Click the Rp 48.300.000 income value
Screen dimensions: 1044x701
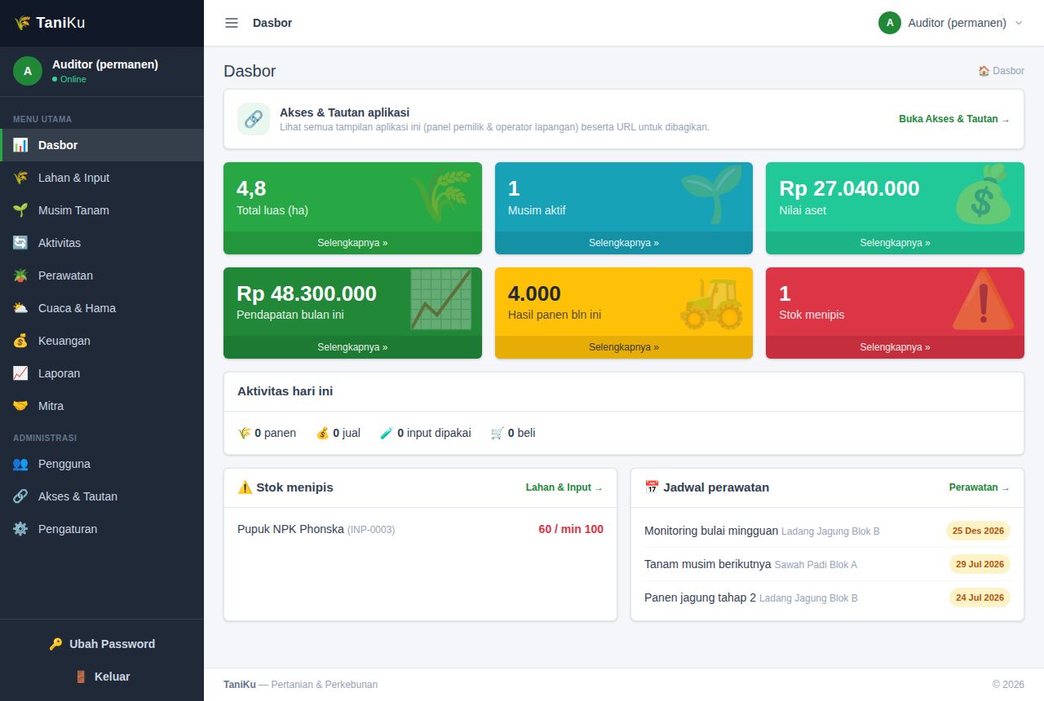pos(307,293)
